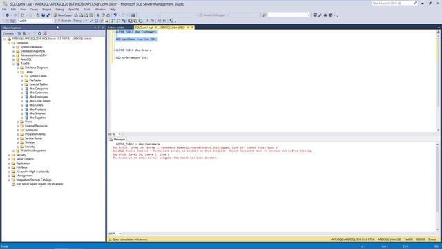Select the SQL Server Agent node
442x249 pixels.
39,184
